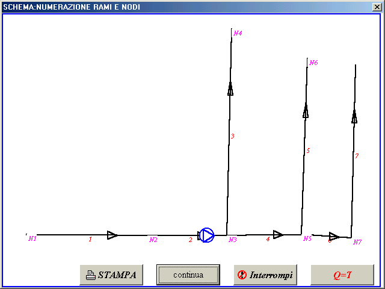Viewport: 385px width, 289px height.
Task: Click the red stop icon in Interrompi button
Action: [x=242, y=275]
